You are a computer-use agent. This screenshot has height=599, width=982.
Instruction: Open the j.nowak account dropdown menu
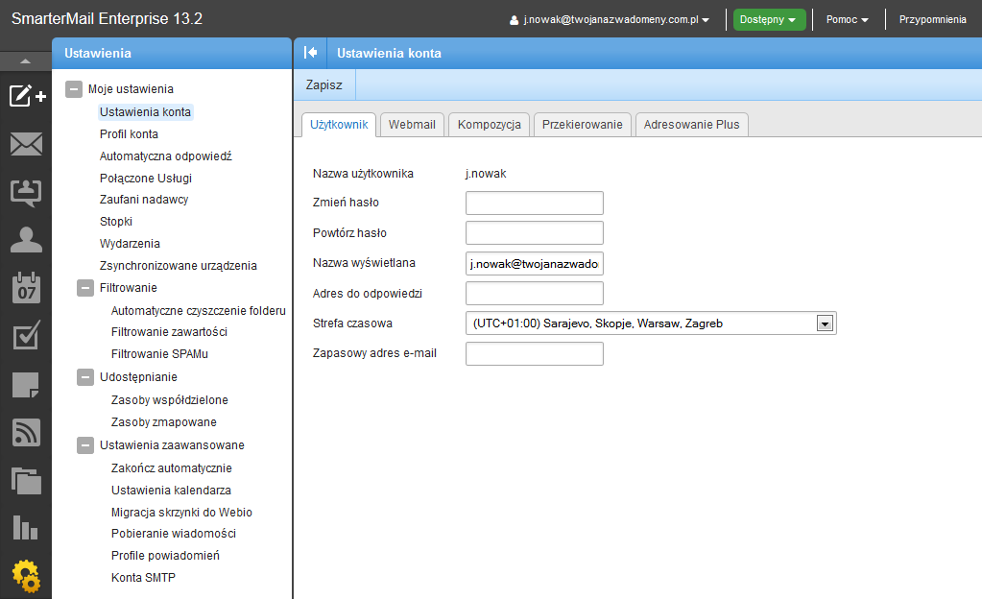click(616, 19)
